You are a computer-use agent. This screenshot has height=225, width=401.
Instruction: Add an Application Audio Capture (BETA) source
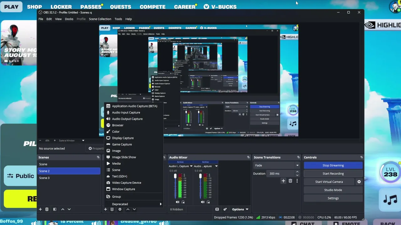point(134,106)
